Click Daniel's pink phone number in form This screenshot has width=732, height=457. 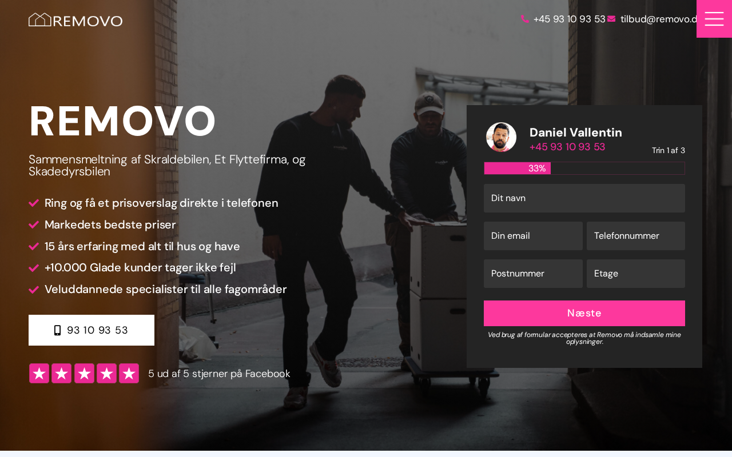pyautogui.click(x=567, y=147)
